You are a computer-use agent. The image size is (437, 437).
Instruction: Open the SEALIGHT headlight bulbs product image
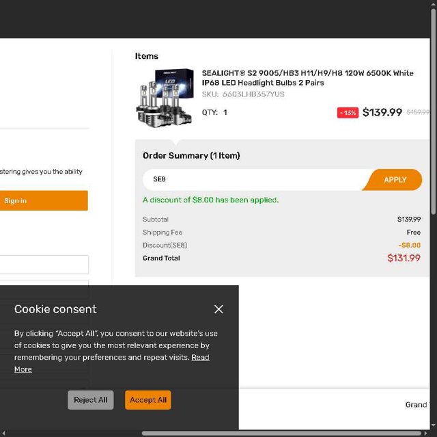click(x=165, y=97)
